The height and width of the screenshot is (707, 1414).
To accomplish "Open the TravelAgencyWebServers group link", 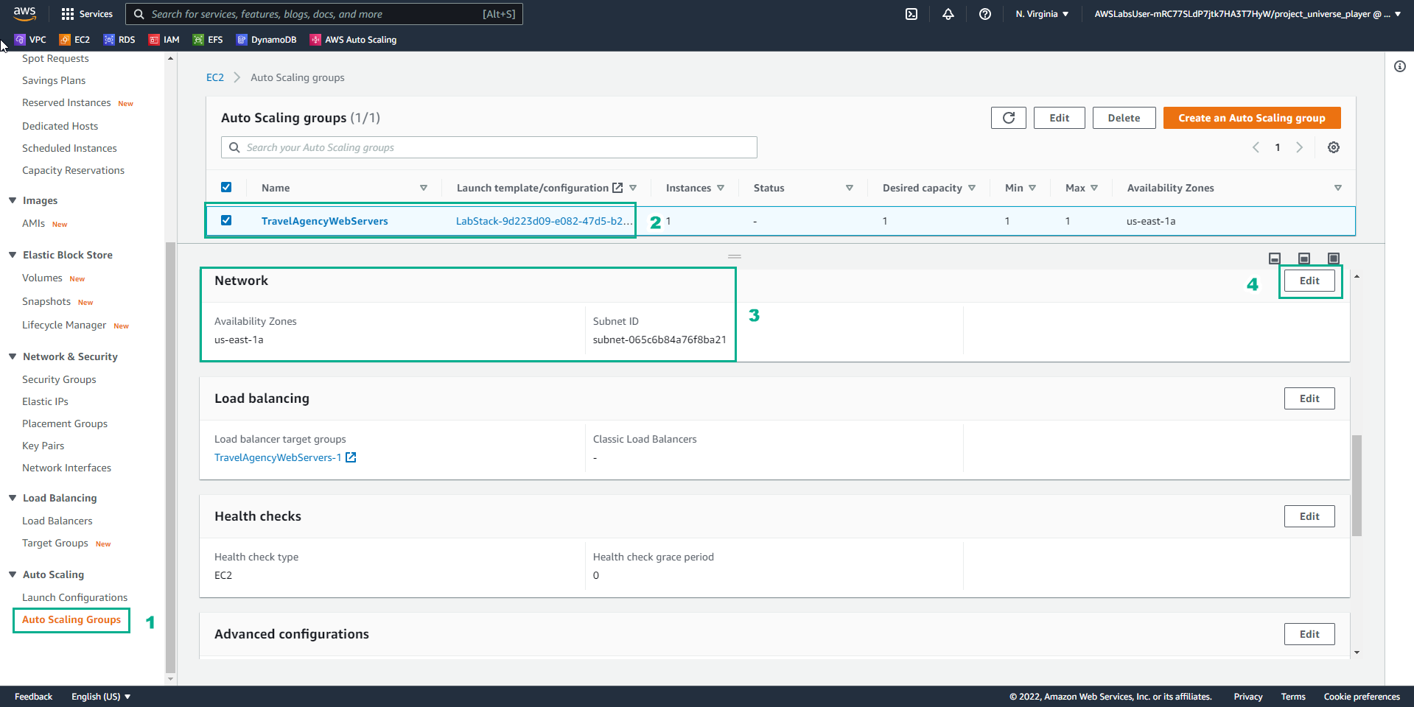I will click(x=324, y=221).
